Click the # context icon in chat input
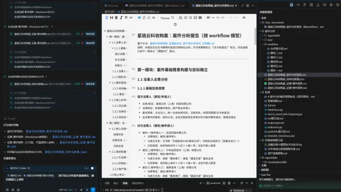The width and height of the screenshot is (341, 192). [x=13, y=190]
